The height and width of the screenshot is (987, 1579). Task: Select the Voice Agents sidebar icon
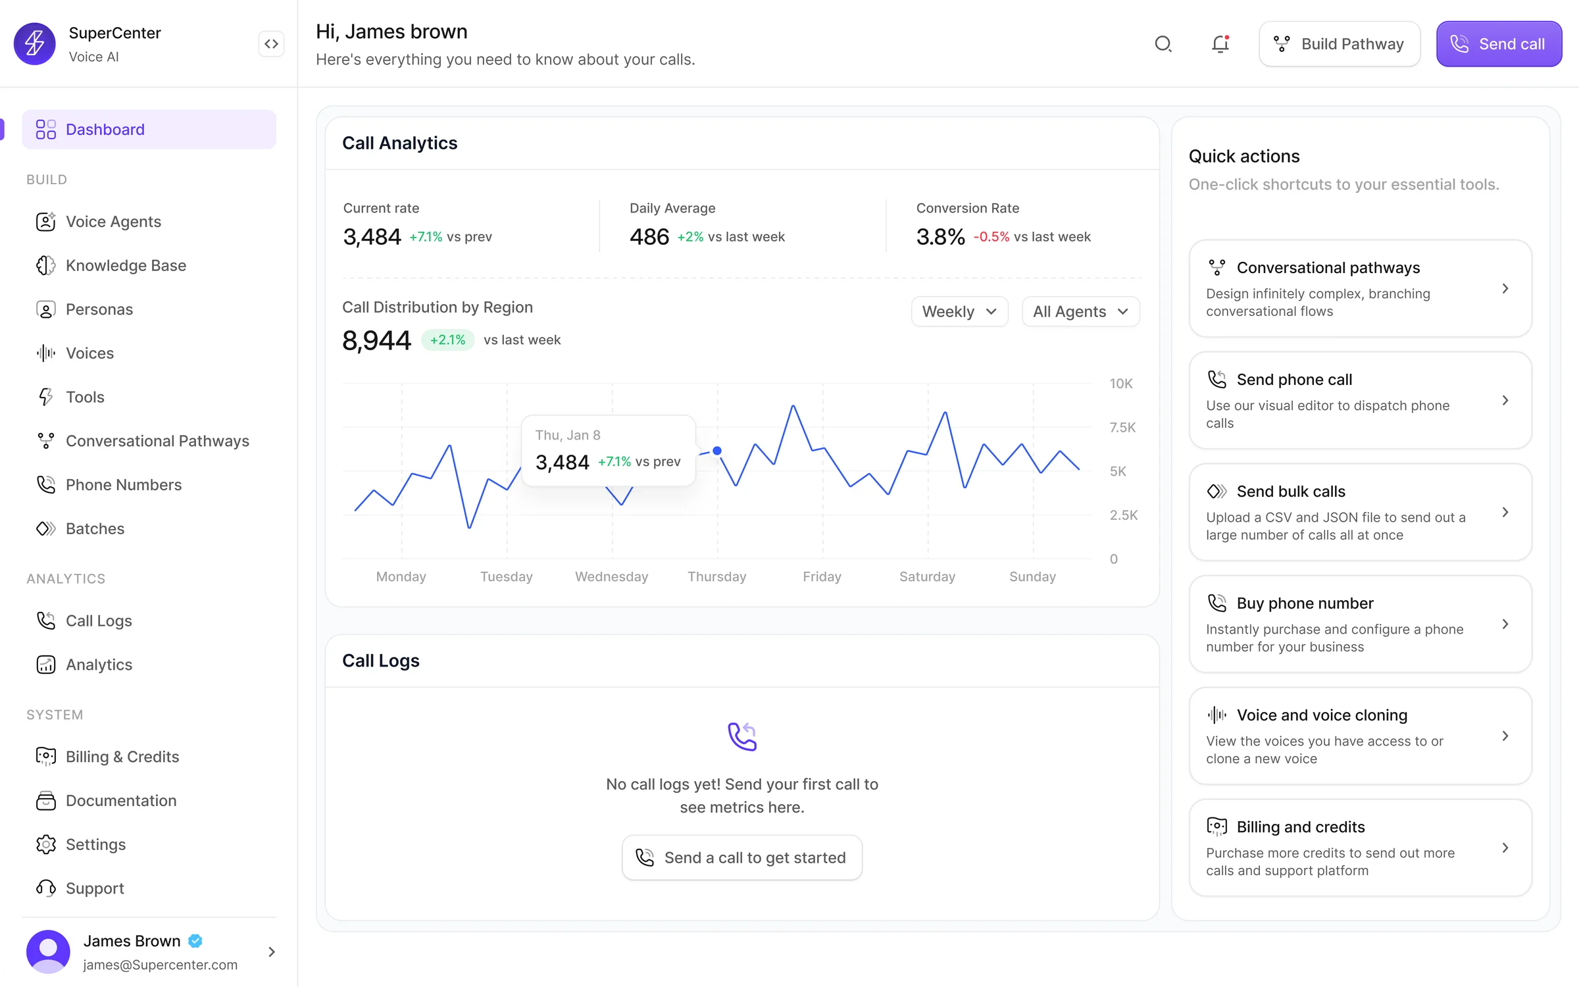tap(45, 222)
